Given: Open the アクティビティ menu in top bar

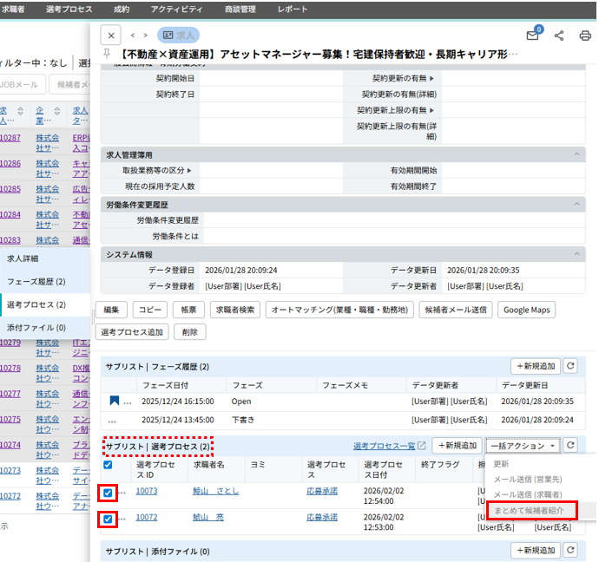Looking at the screenshot, I should coord(177,9).
